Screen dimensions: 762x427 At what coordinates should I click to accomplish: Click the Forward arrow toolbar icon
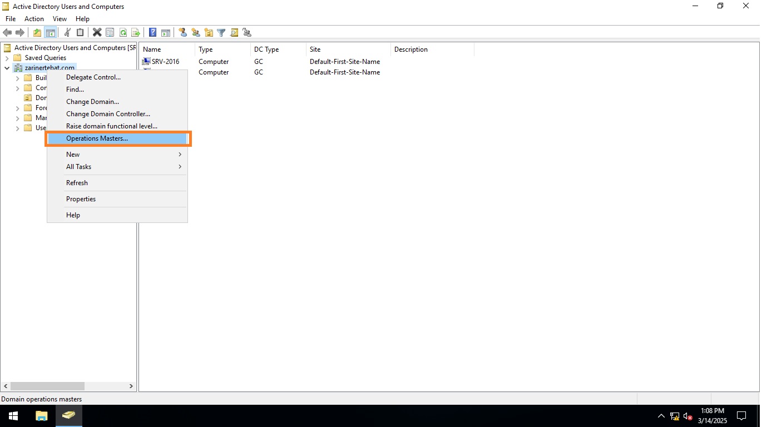click(x=20, y=33)
